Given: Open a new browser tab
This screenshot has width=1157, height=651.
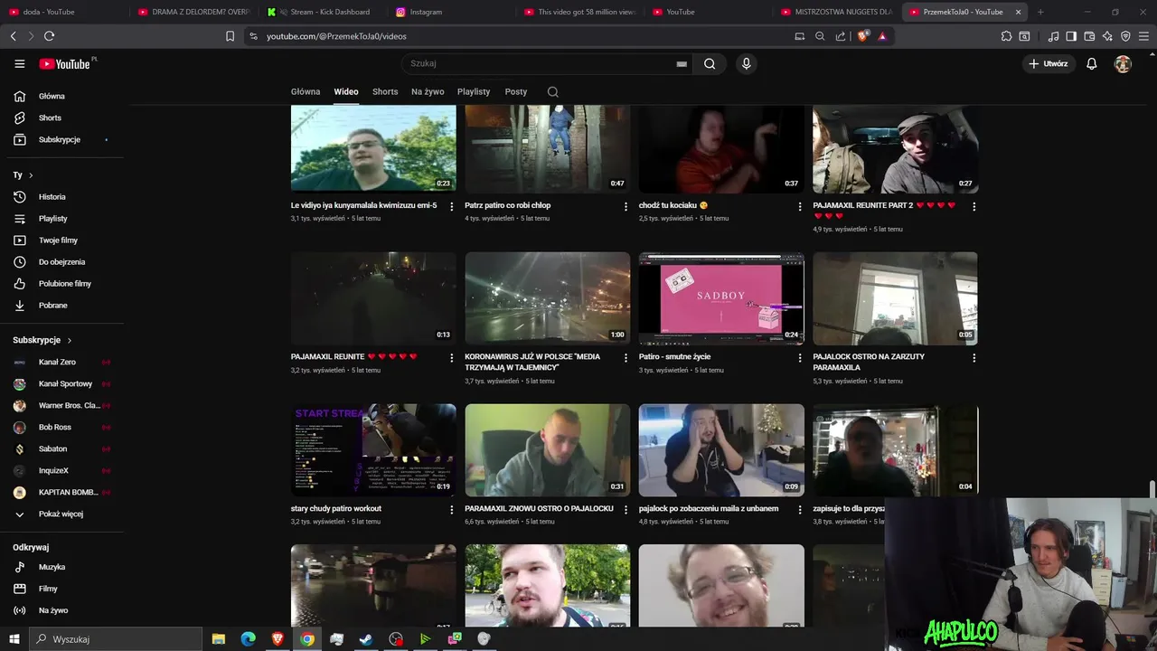Looking at the screenshot, I should click(x=1040, y=12).
